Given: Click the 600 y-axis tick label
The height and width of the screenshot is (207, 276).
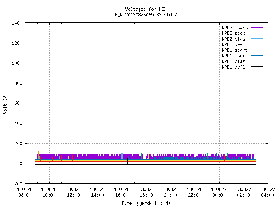Looking at the screenshot, I should tap(18, 103).
